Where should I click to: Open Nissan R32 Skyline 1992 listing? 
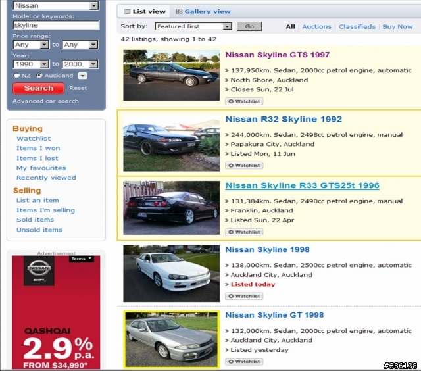[284, 119]
